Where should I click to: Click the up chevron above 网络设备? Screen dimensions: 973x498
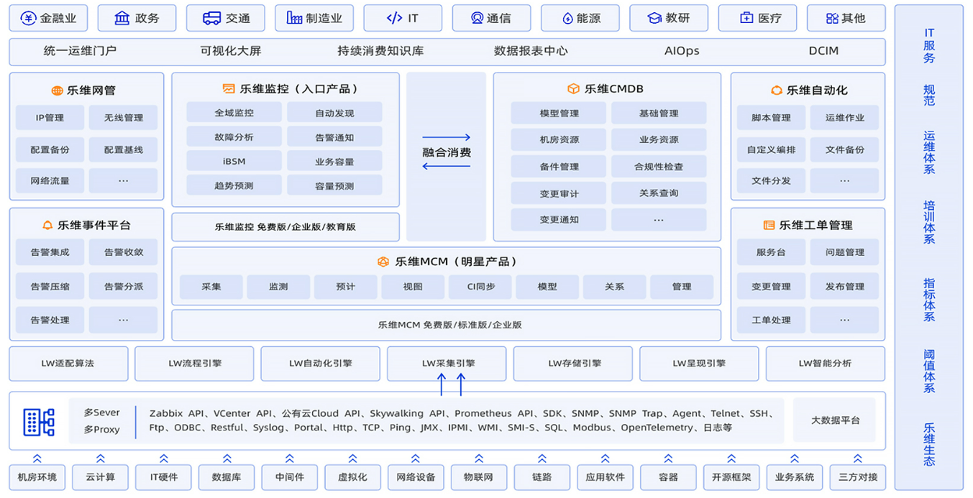click(x=416, y=458)
